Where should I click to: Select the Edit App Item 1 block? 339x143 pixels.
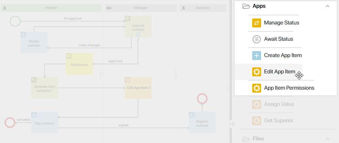pos(138,88)
